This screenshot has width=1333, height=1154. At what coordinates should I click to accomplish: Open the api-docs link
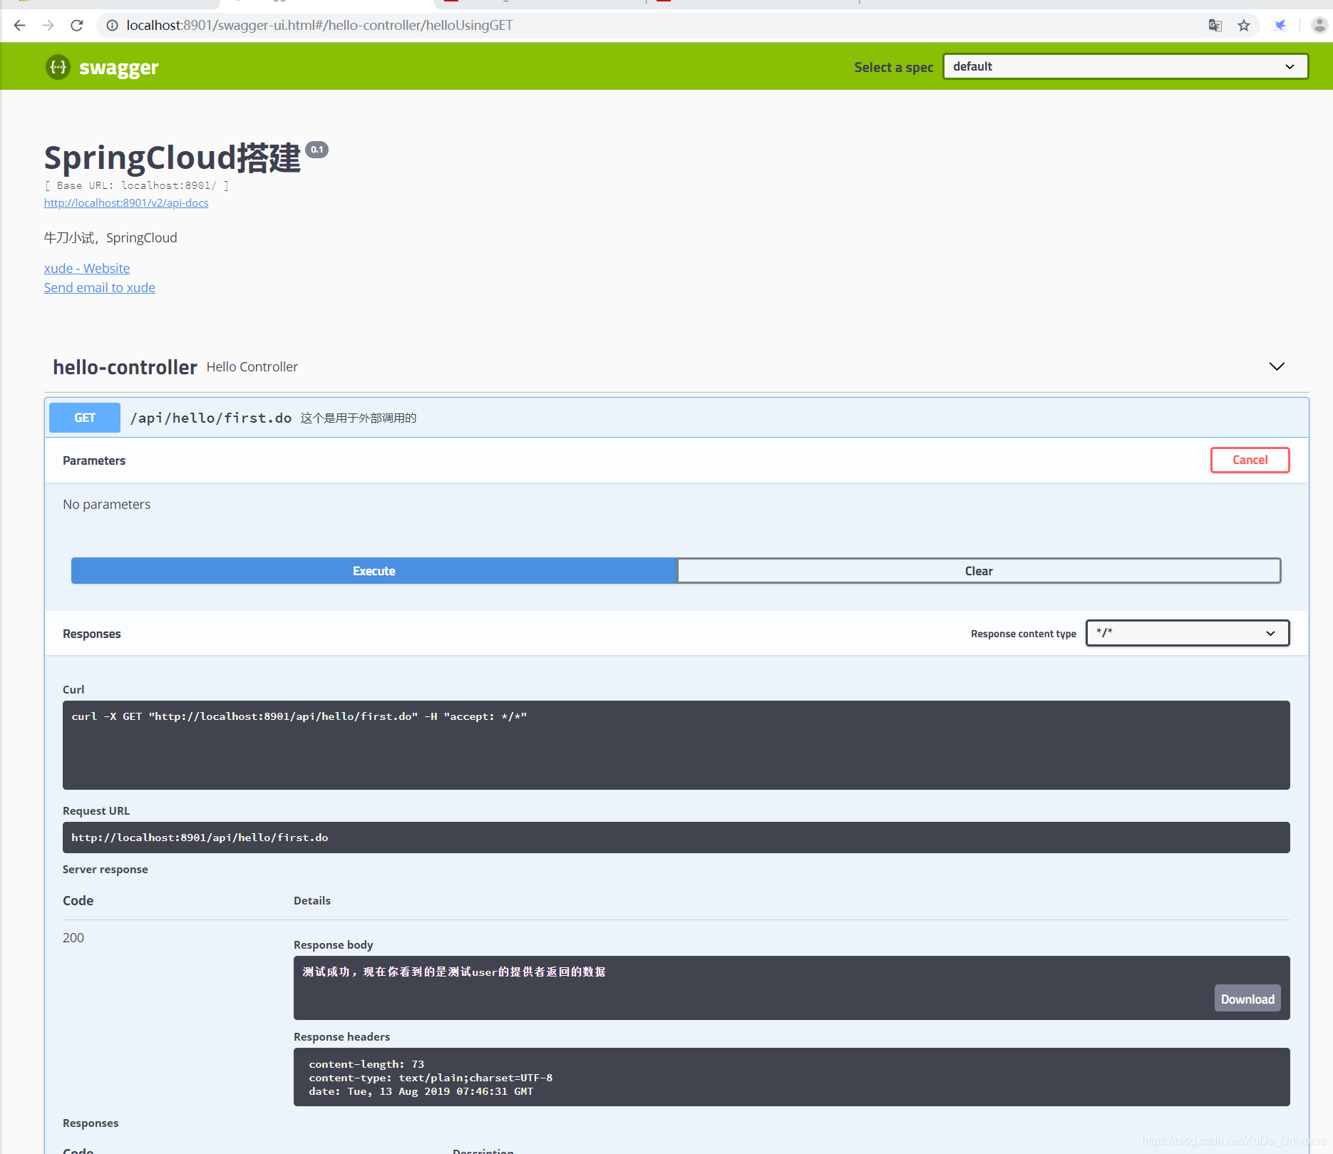pos(126,203)
